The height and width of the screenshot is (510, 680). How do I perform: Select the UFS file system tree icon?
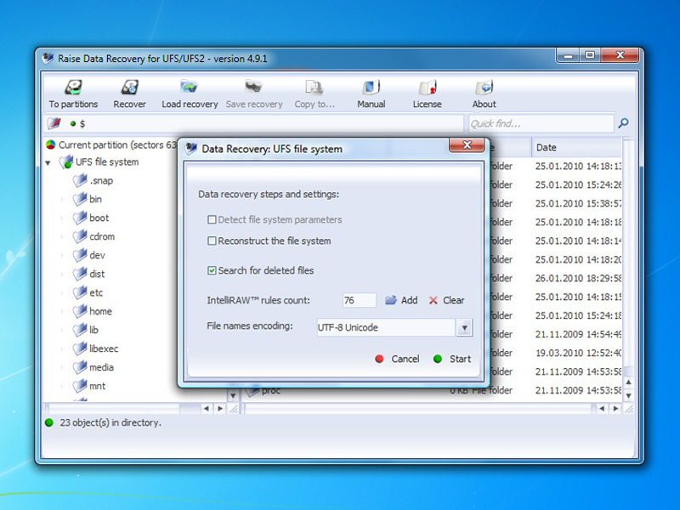coord(66,162)
